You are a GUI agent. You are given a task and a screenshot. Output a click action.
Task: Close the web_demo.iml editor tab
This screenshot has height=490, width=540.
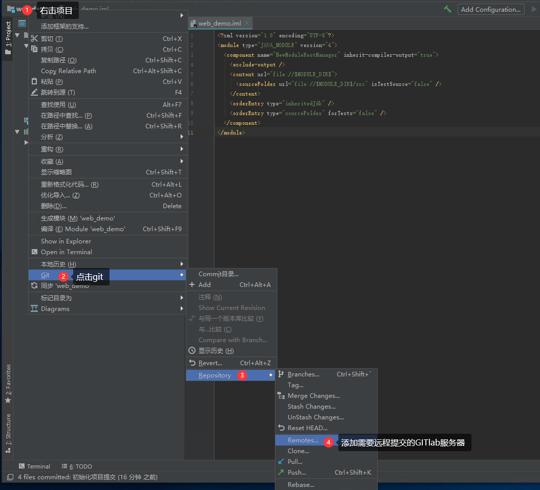pos(247,23)
